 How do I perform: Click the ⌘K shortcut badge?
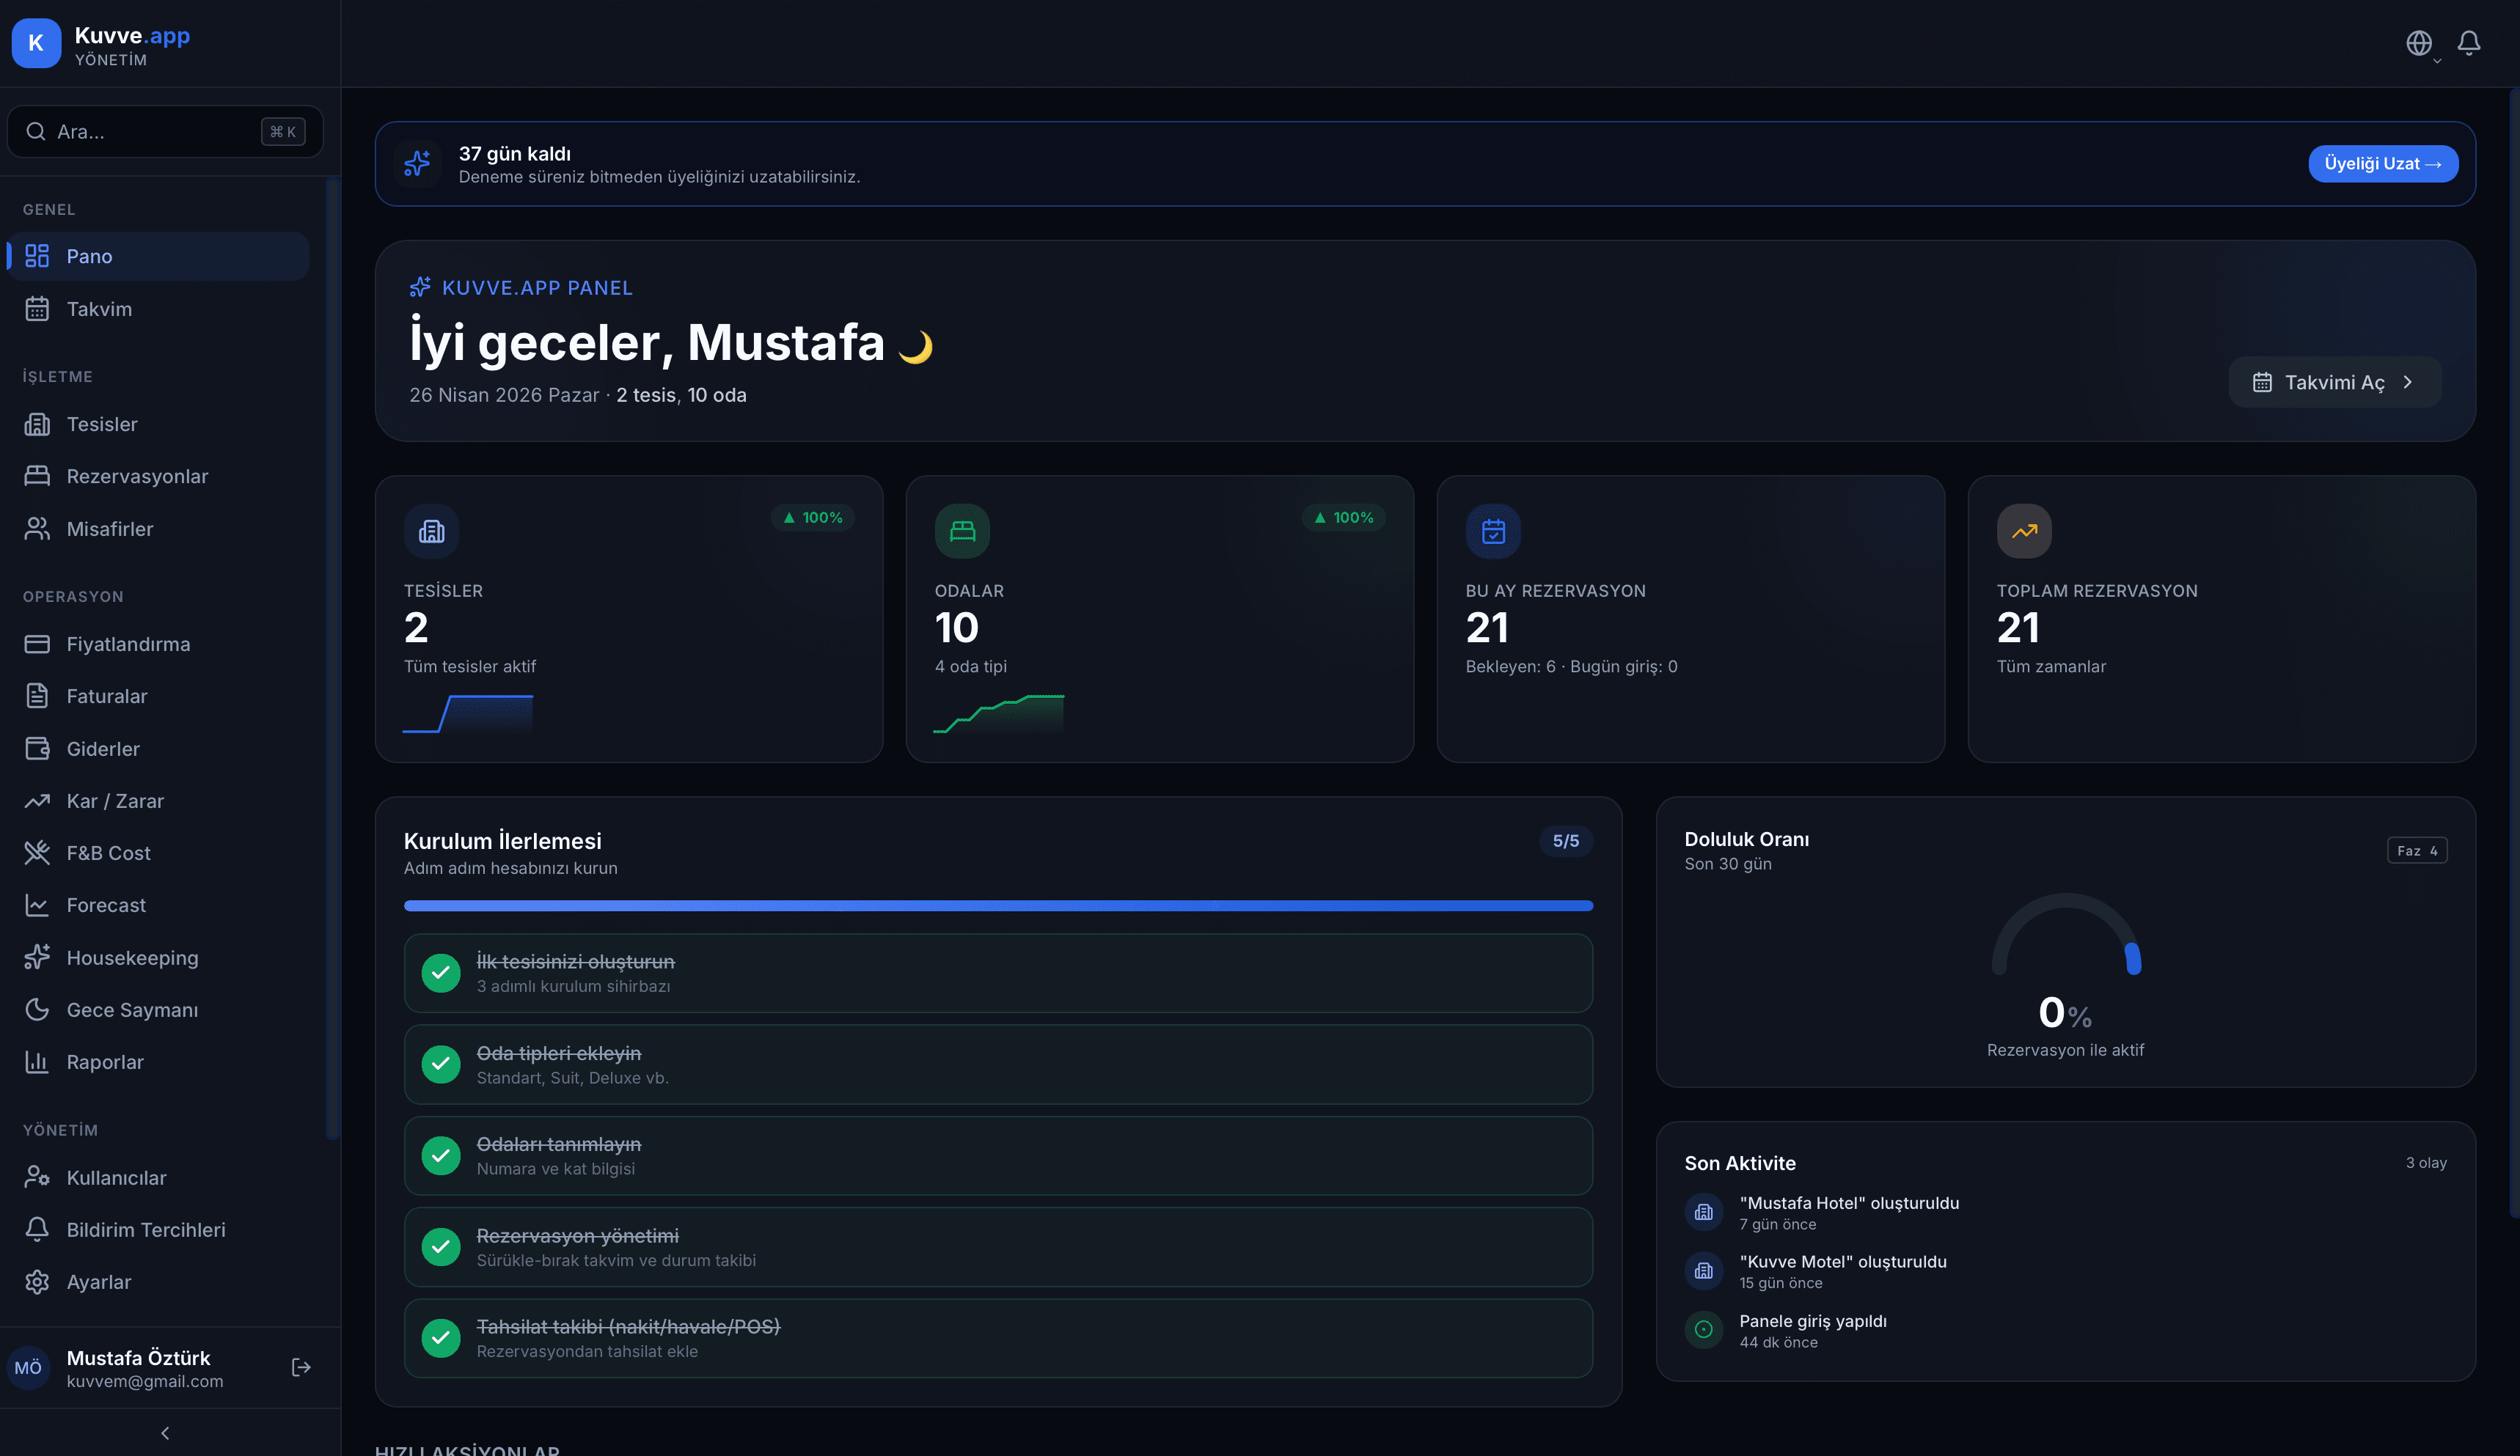click(x=283, y=131)
